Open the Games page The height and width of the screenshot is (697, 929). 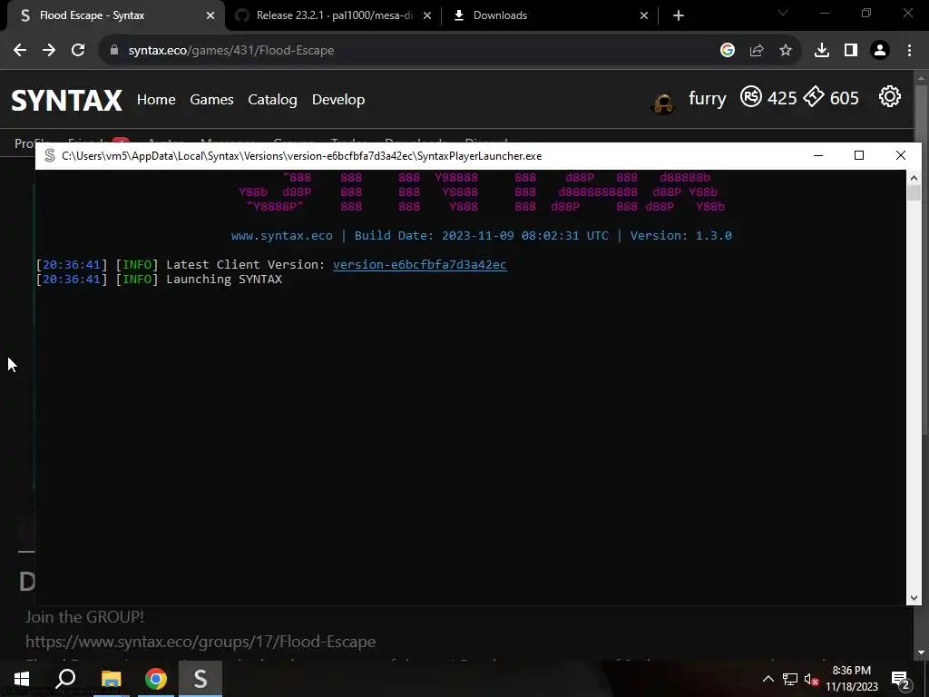click(x=211, y=100)
